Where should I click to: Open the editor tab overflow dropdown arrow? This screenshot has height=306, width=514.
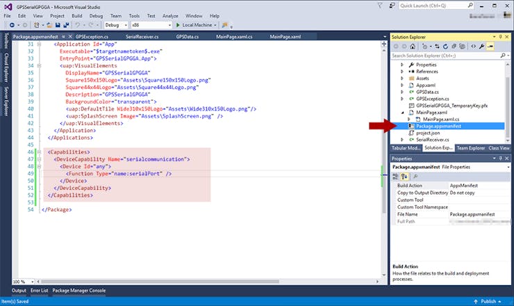click(x=385, y=37)
